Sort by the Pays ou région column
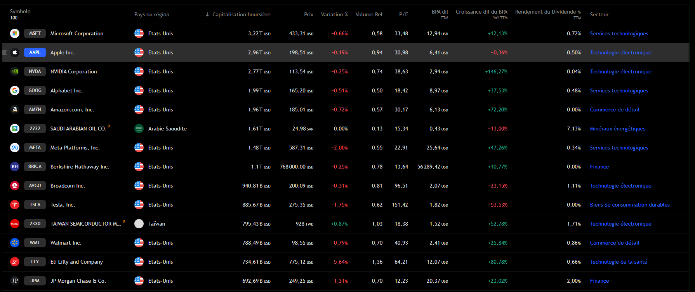Viewport: 695px width, 292px height. (152, 14)
